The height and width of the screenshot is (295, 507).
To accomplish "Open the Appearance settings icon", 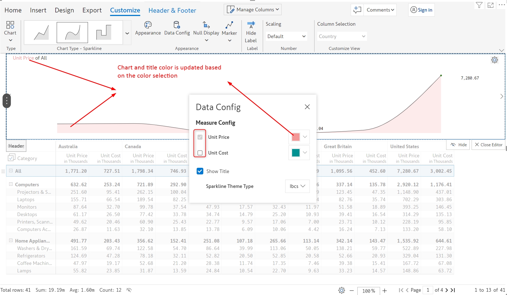I will (148, 25).
